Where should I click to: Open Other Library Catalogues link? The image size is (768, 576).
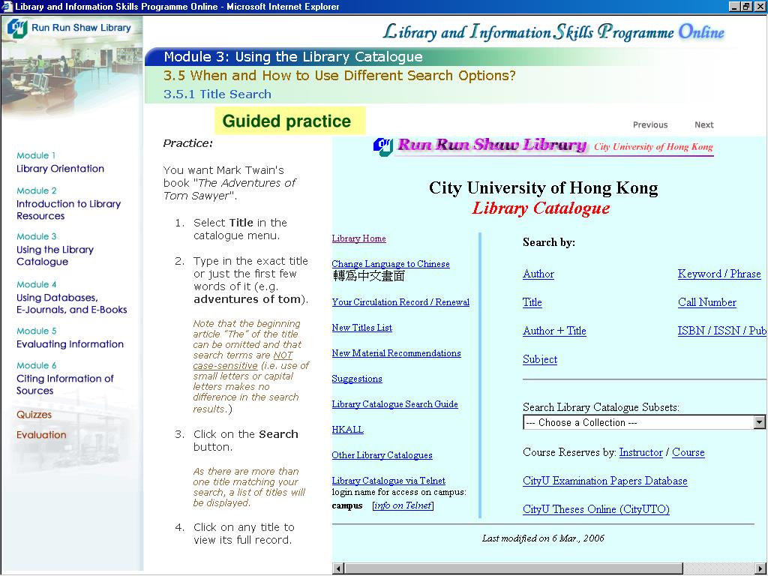tap(382, 455)
